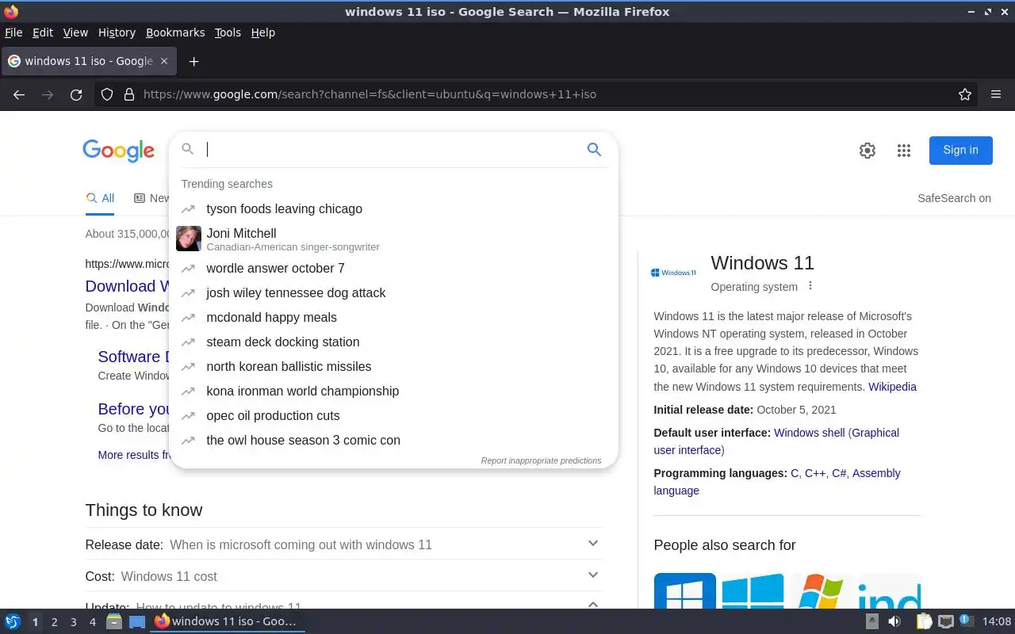Click the Sign in button
The width and height of the screenshot is (1015, 634).
pyautogui.click(x=960, y=150)
